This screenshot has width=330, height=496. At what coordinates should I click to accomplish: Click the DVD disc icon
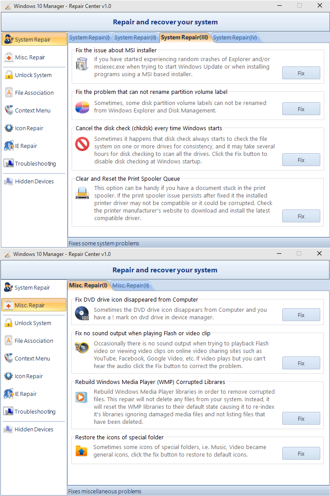pyautogui.click(x=82, y=314)
